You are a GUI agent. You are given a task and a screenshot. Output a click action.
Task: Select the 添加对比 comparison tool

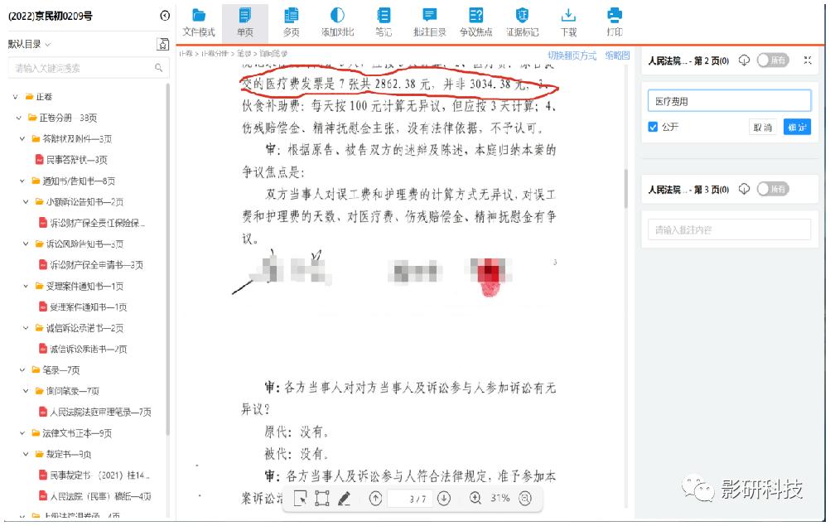point(337,20)
